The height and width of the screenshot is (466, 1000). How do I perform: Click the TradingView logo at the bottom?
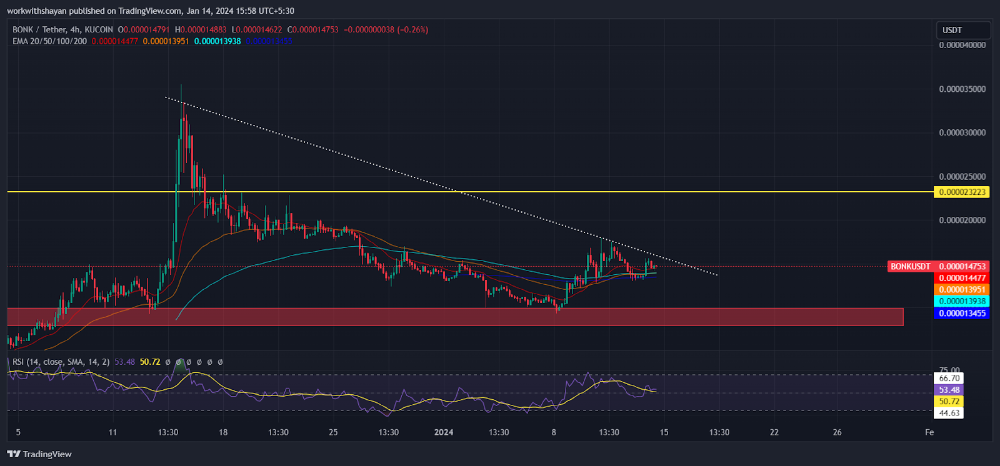point(39,454)
